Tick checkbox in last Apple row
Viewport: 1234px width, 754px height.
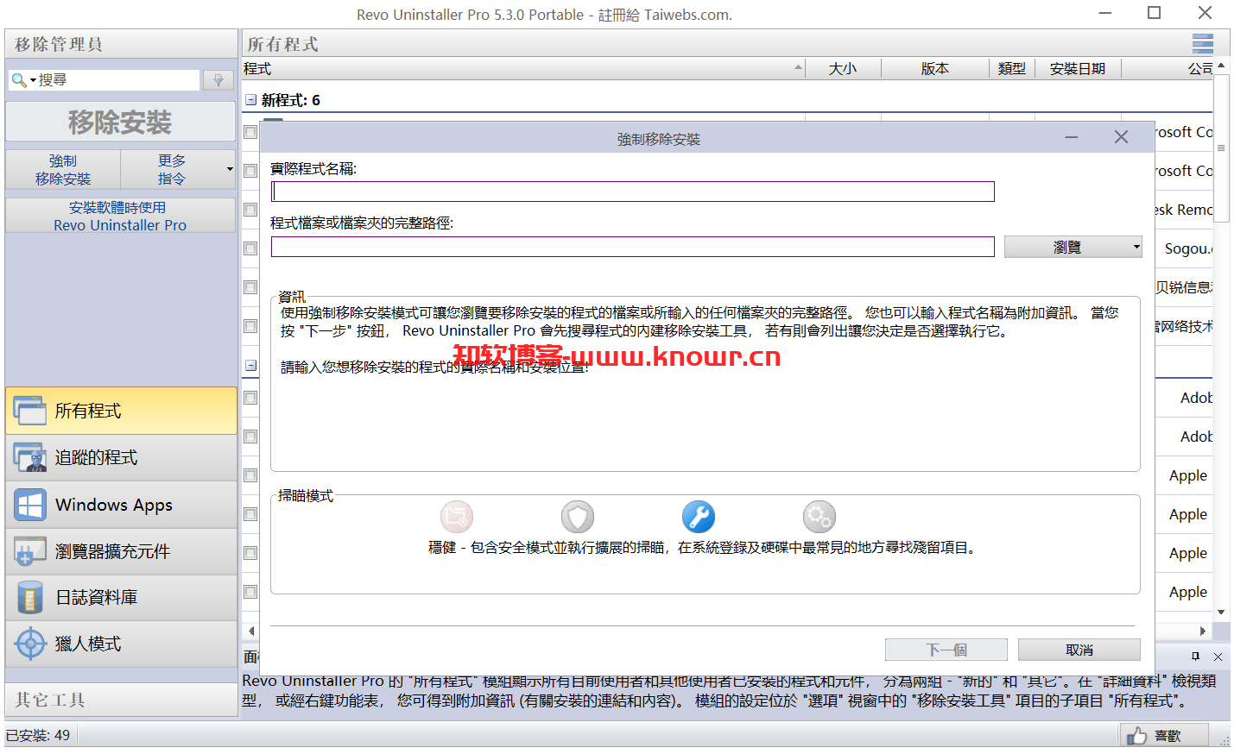250,592
